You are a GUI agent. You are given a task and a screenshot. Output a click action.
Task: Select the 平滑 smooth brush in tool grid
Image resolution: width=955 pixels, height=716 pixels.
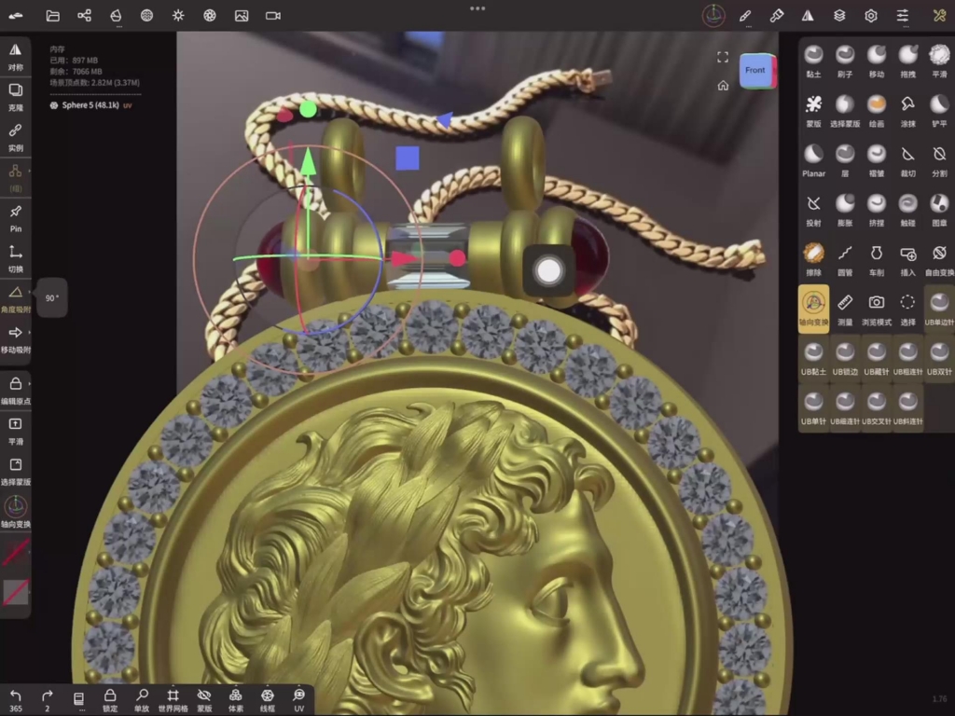939,61
